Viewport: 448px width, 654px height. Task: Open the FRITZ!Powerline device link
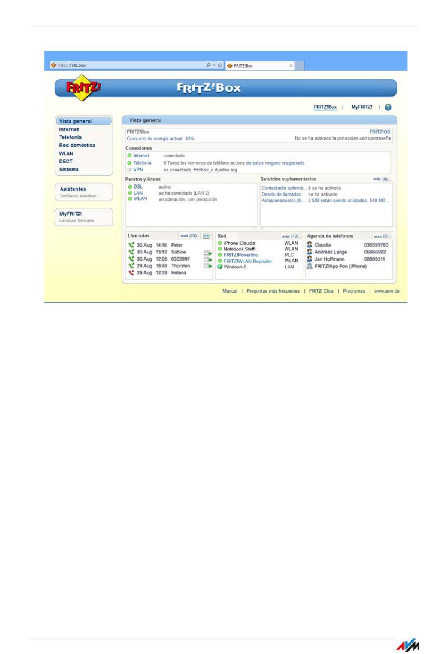pos(241,255)
